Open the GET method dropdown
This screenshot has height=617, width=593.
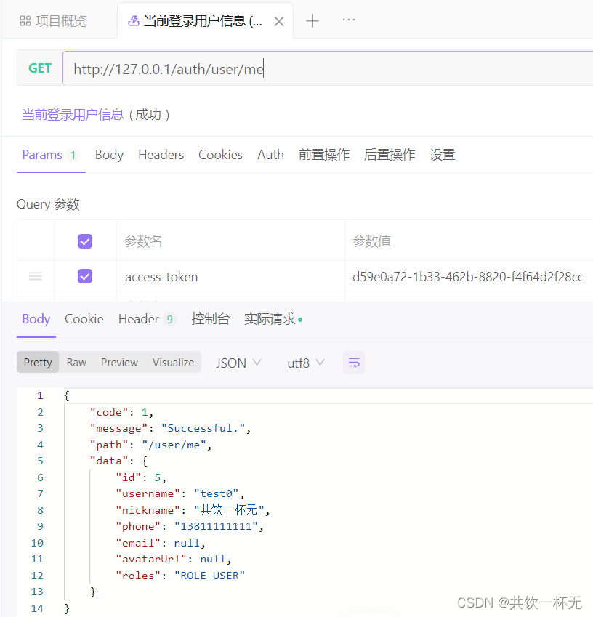(x=40, y=68)
